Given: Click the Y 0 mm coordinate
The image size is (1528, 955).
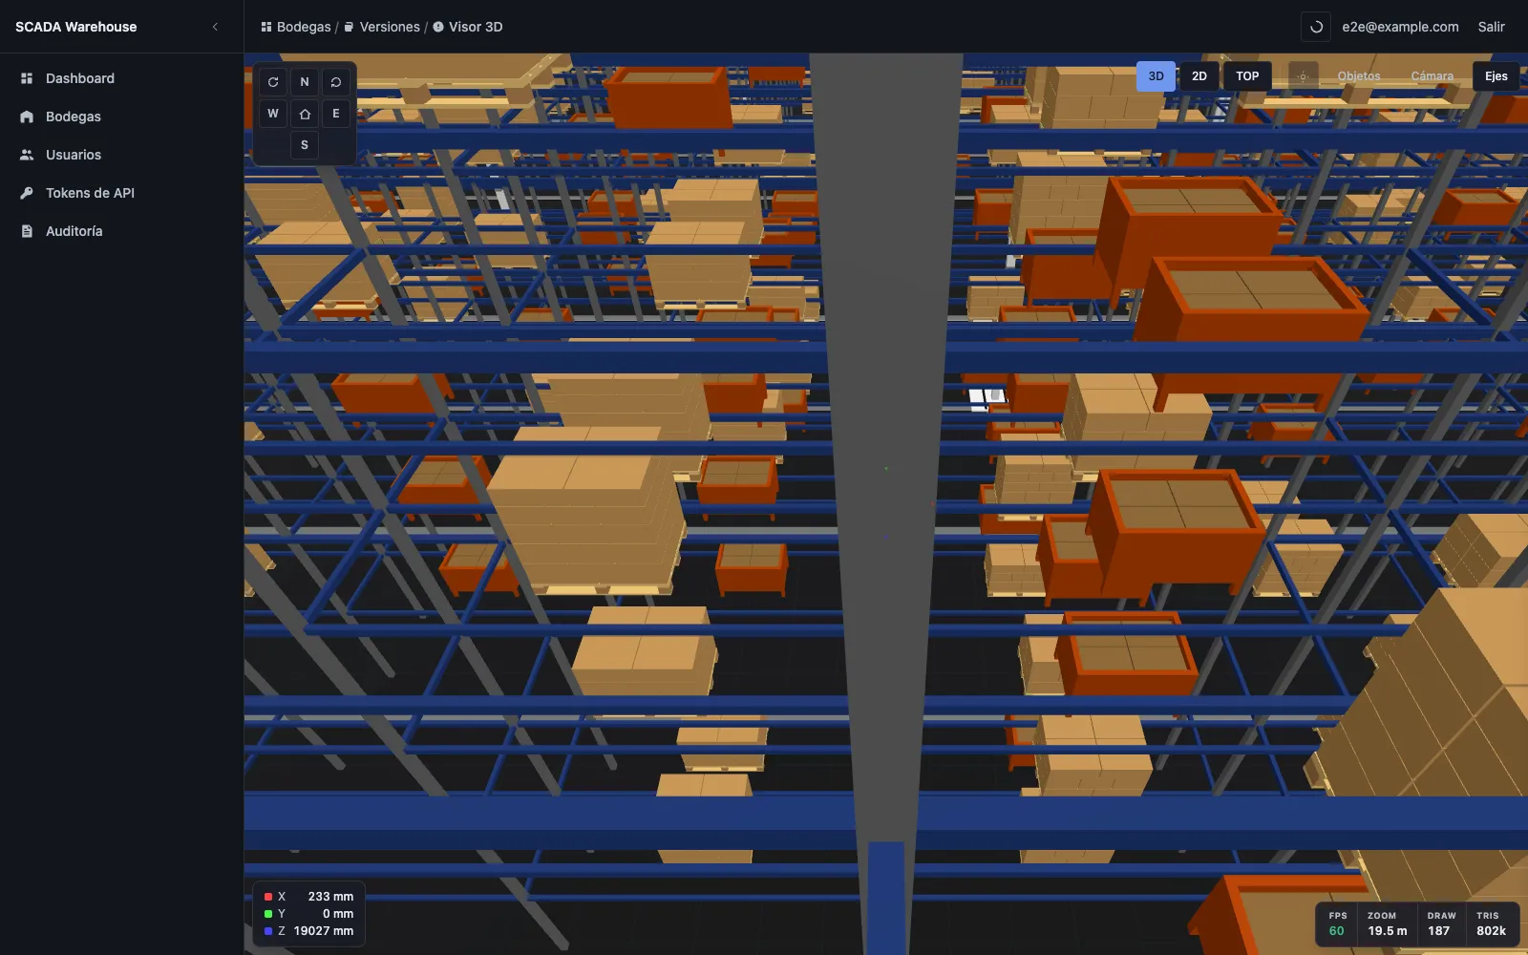Looking at the screenshot, I should point(308,914).
